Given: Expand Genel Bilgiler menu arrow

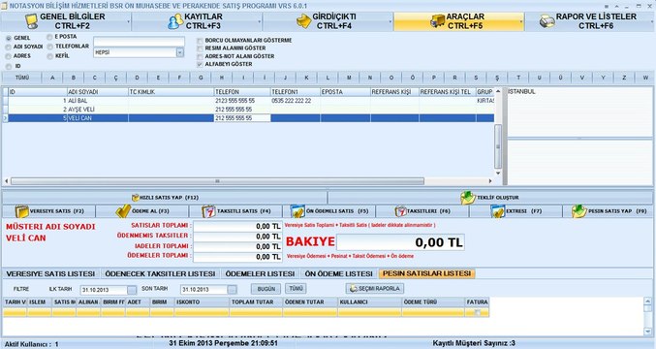Looking at the screenshot, I should 129,21.
